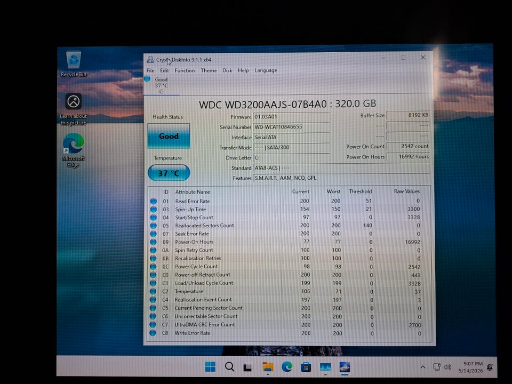The width and height of the screenshot is (512, 384).
Task: Click the CrystalDiskInfo title bar icon
Action: [x=150, y=59]
